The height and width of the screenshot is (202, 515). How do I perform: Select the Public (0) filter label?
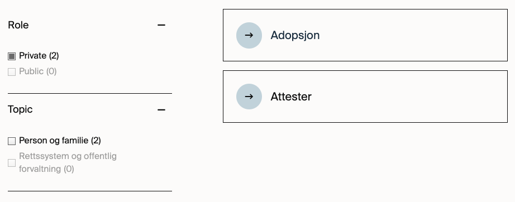point(38,71)
